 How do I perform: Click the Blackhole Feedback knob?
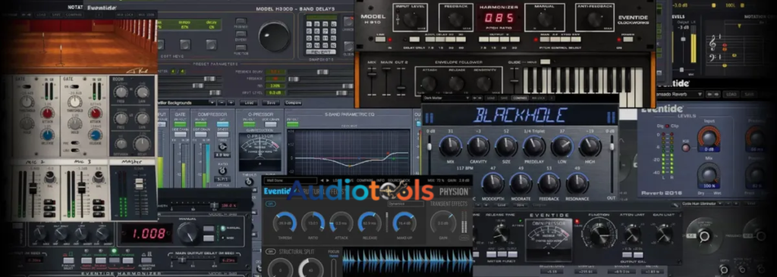[549, 183]
